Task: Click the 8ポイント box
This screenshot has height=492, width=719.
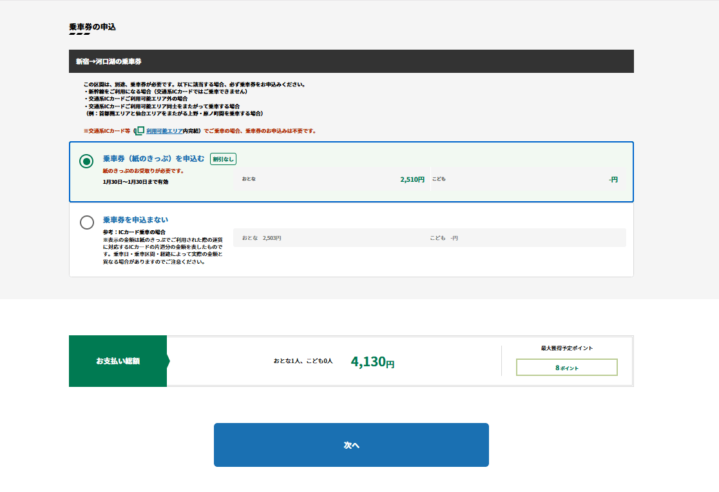Action: click(x=566, y=368)
